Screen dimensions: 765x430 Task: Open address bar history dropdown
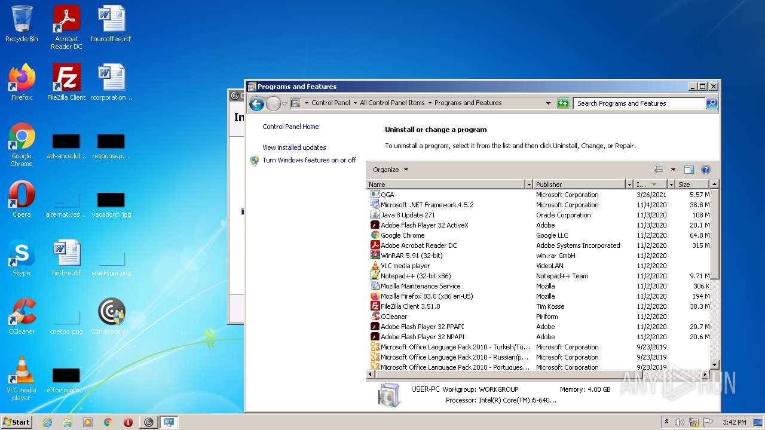[x=548, y=103]
